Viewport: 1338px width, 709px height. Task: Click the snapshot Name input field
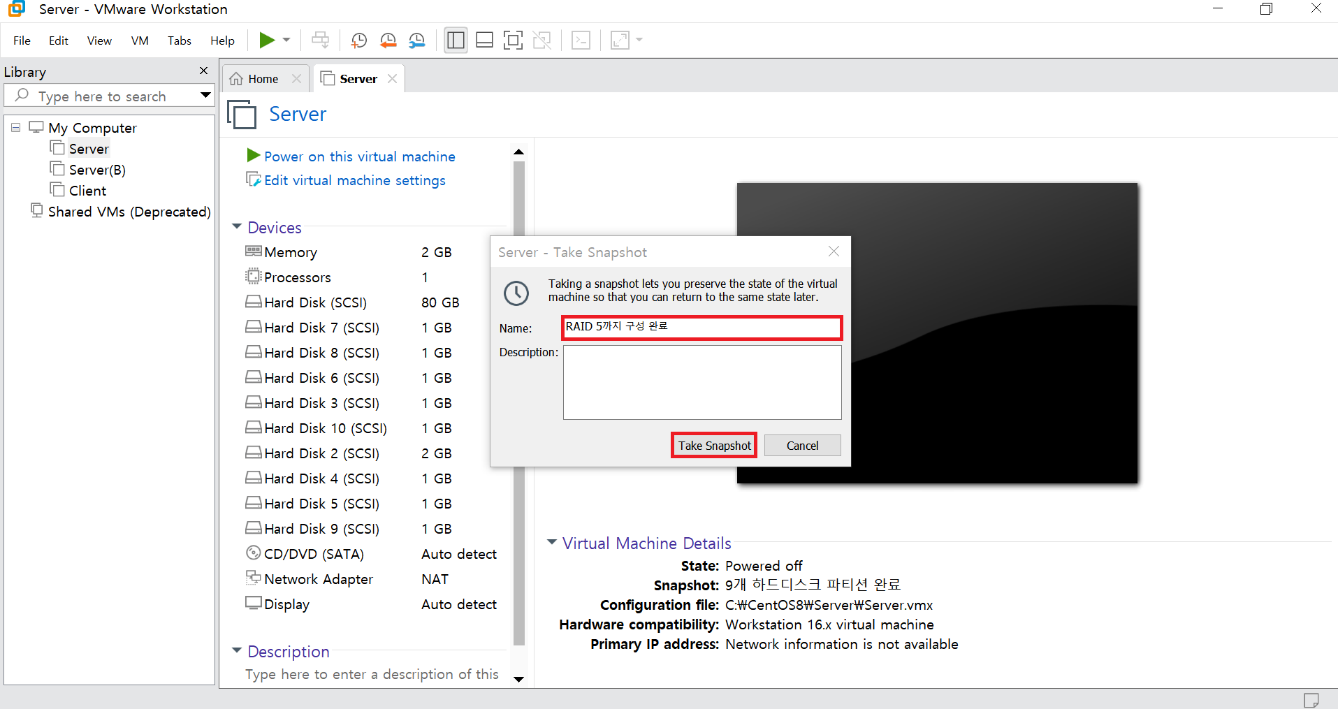click(x=702, y=328)
